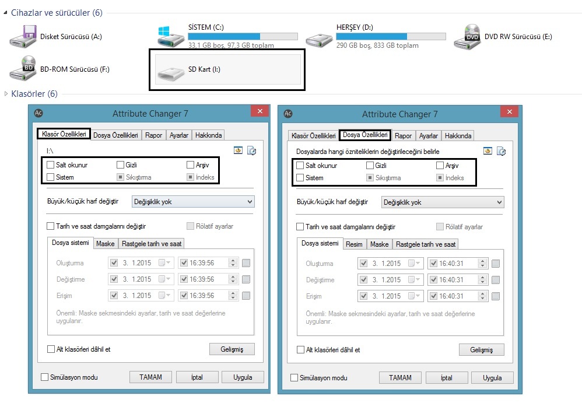Click TAMAM button in right window
The width and height of the screenshot is (582, 403).
[400, 378]
